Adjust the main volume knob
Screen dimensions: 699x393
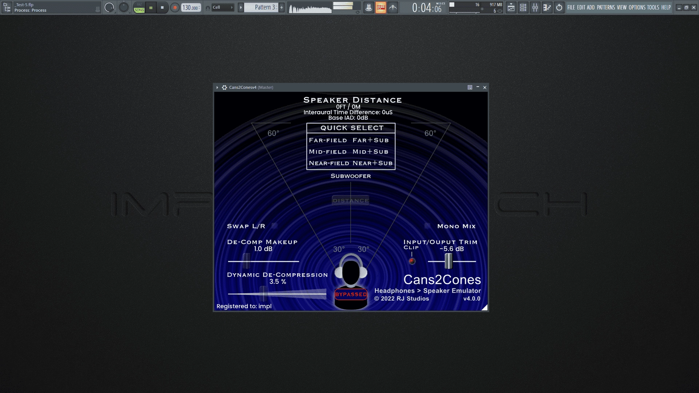[109, 7]
